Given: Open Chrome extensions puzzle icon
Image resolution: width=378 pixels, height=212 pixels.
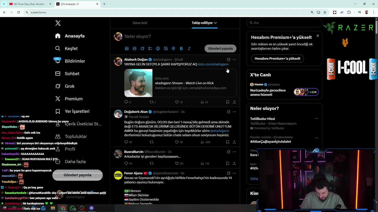Looking at the screenshot, I should 349,12.
